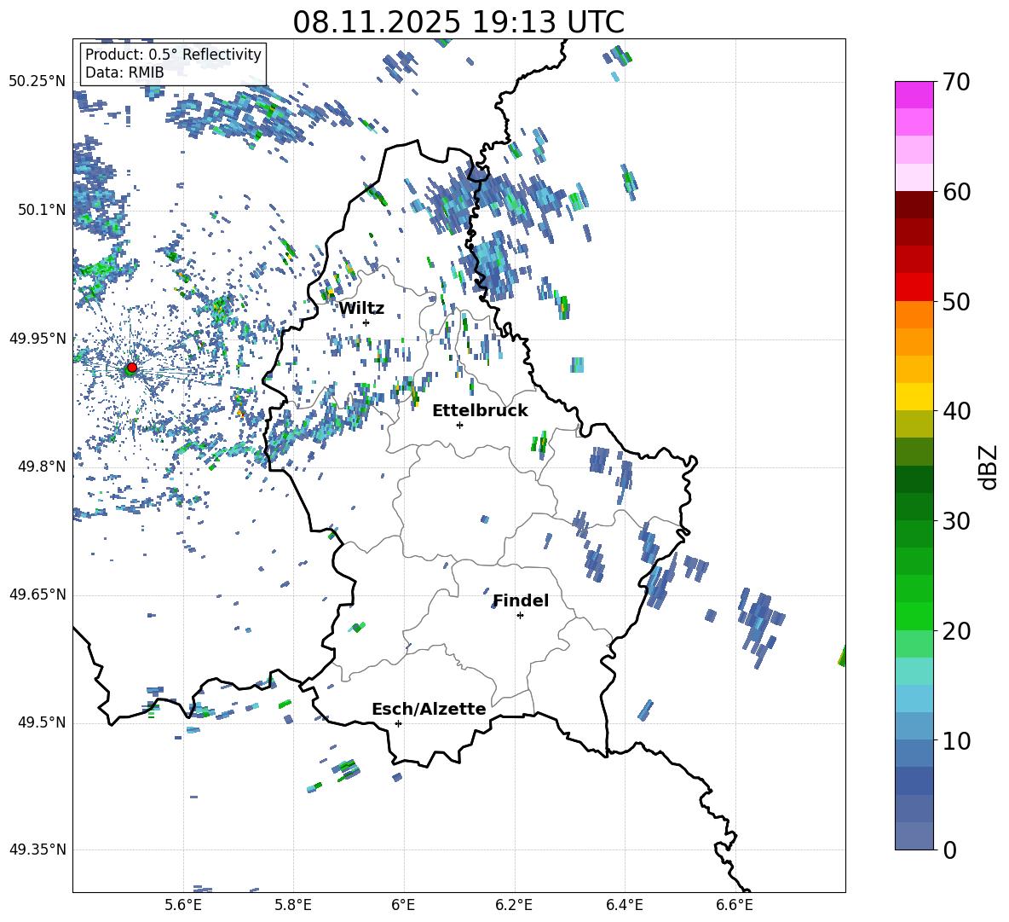Click the Findel station cross marker
Screen dimensions: 1009x922
coord(520,615)
